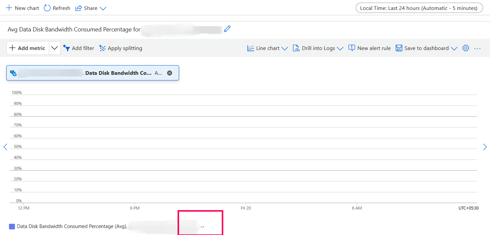This screenshot has height=235, width=490.
Task: Click the 100% axis label
Action: pyautogui.click(x=17, y=93)
